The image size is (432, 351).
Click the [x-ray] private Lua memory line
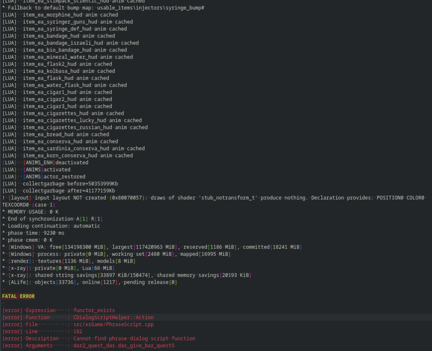coord(59,268)
